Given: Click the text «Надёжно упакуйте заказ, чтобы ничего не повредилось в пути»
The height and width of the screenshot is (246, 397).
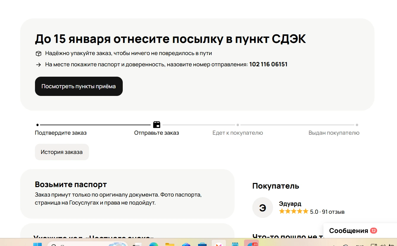Looking at the screenshot, I should (129, 54).
